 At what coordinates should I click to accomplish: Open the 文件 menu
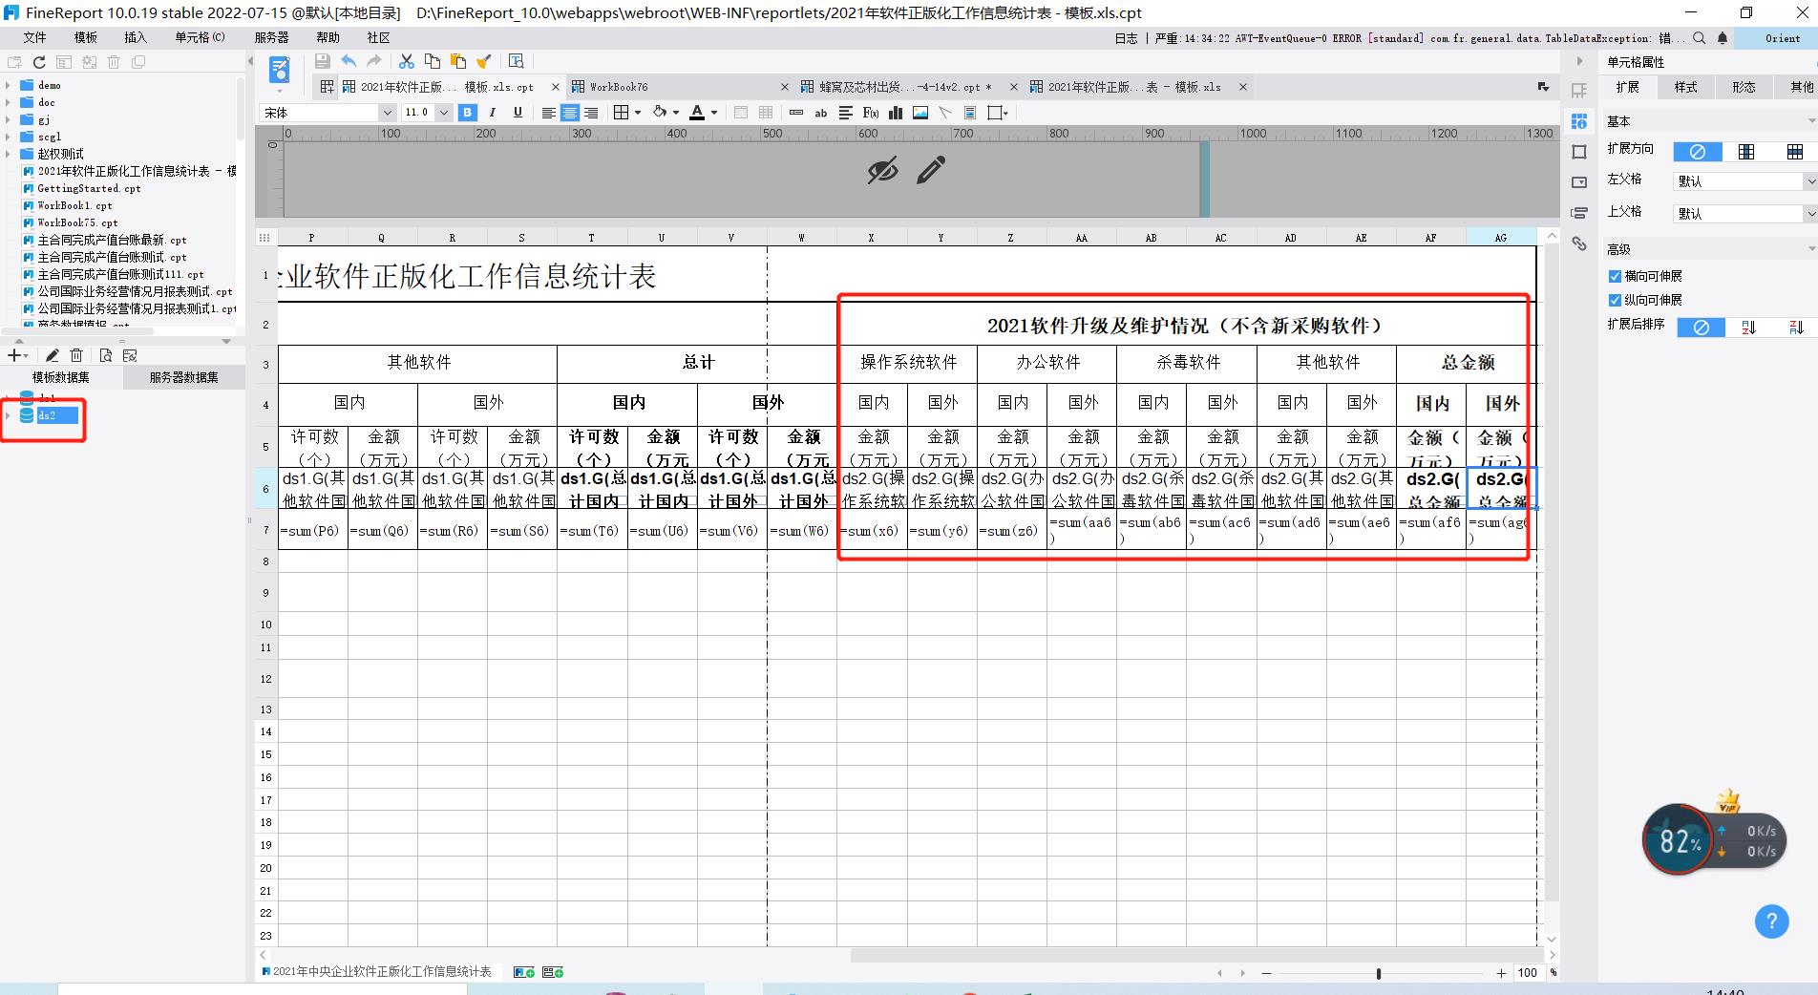pyautogui.click(x=35, y=37)
